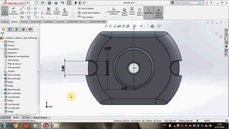The width and height of the screenshot is (229, 129).
Task: Open the Motion Study 1 tab
Action: (x=40, y=118)
